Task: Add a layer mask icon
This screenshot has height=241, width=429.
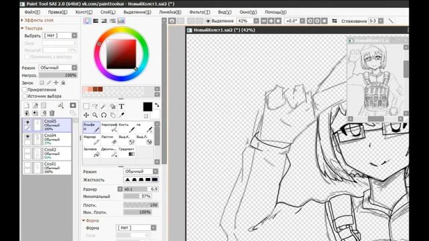Action: coord(73,106)
